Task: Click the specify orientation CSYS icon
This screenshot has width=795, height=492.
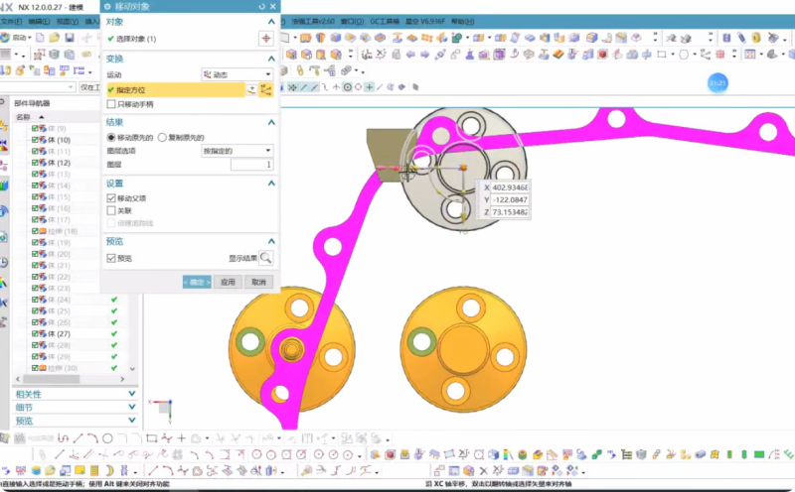Action: click(265, 90)
